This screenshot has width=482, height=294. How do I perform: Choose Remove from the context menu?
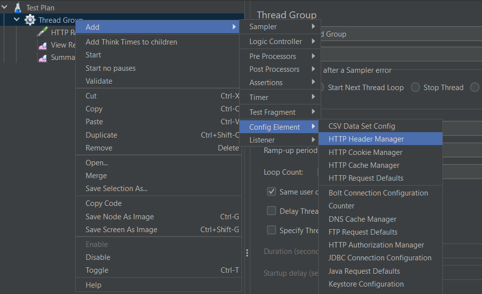point(157,148)
